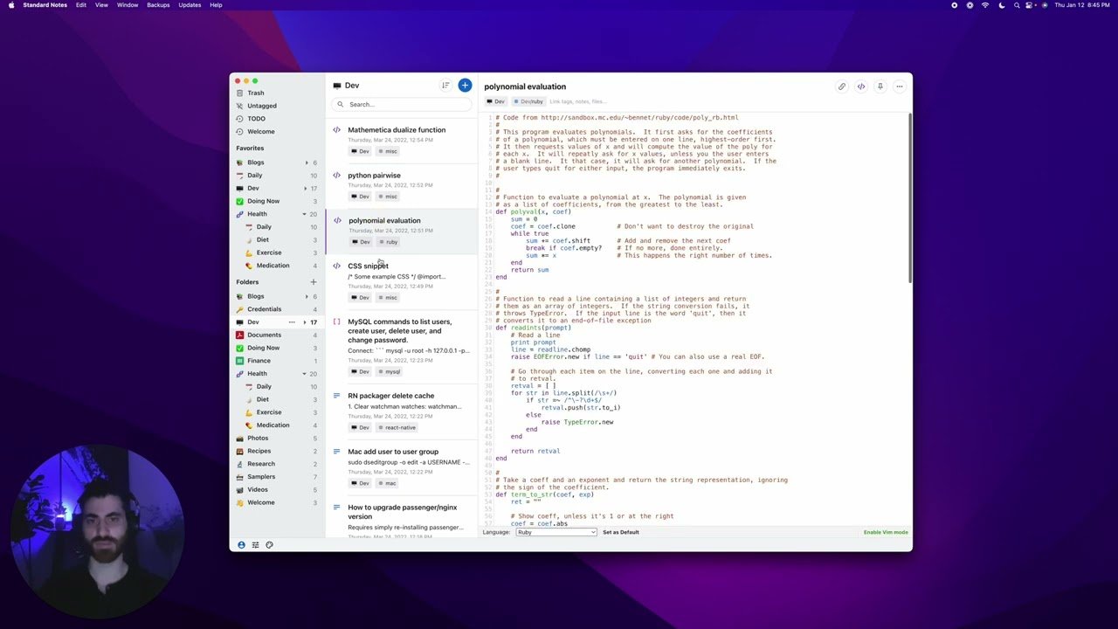Open the Window menu
This screenshot has width=1118, height=629.
tap(128, 5)
